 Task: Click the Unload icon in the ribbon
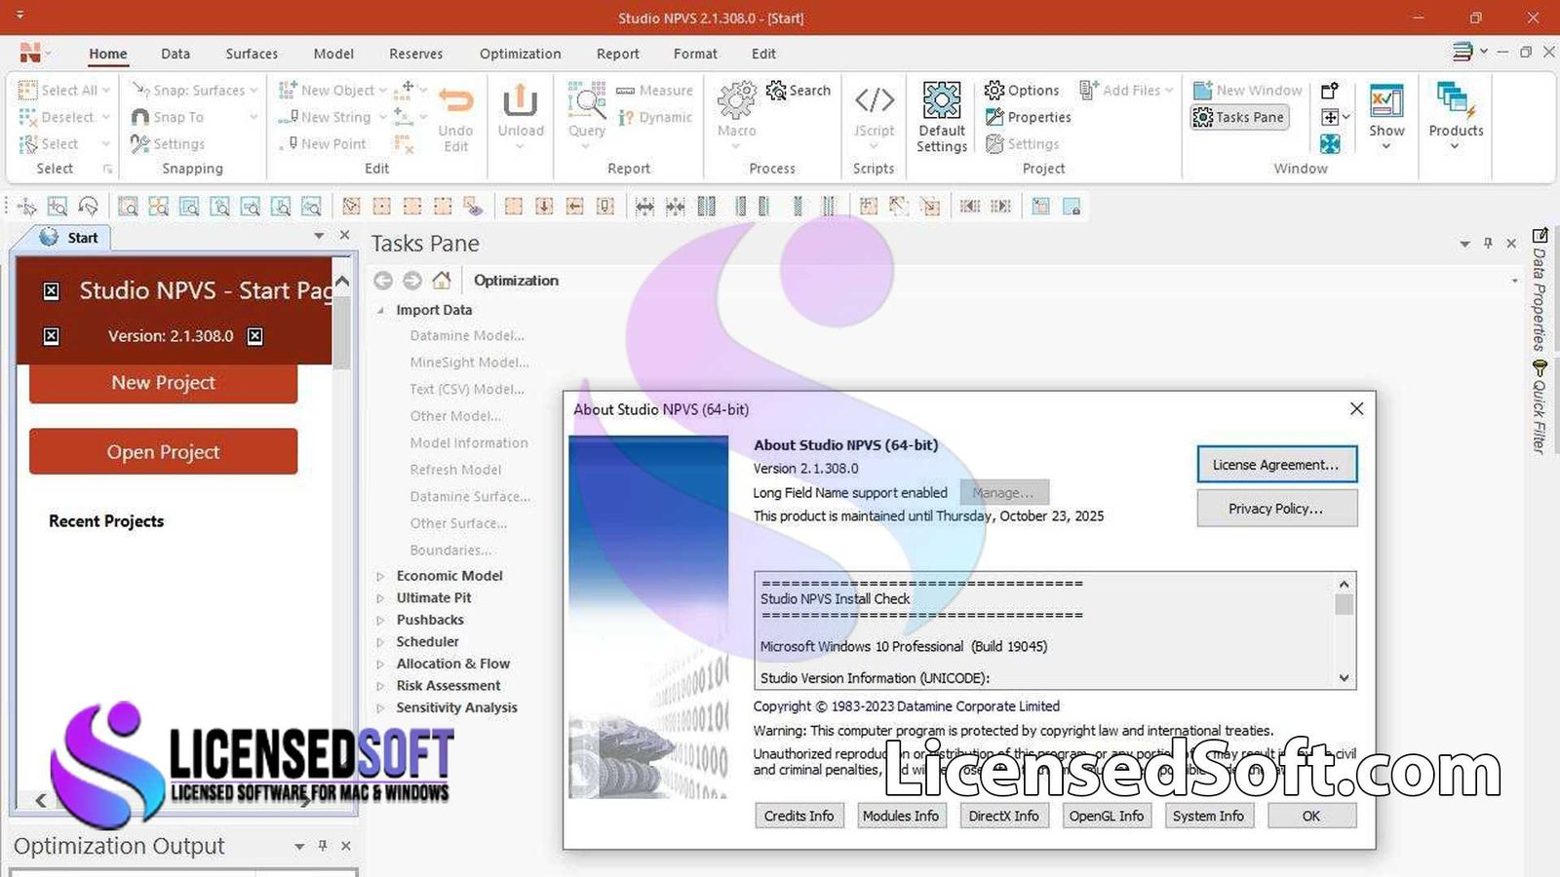pyautogui.click(x=521, y=100)
